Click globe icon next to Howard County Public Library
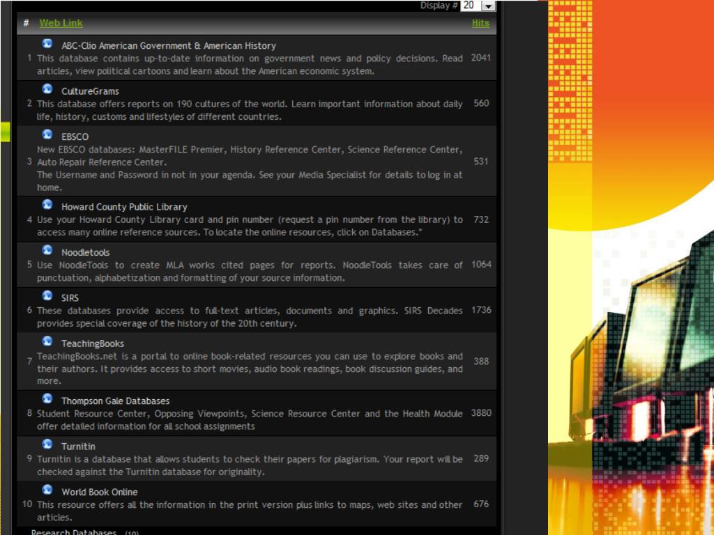The height and width of the screenshot is (535, 714). [x=47, y=205]
